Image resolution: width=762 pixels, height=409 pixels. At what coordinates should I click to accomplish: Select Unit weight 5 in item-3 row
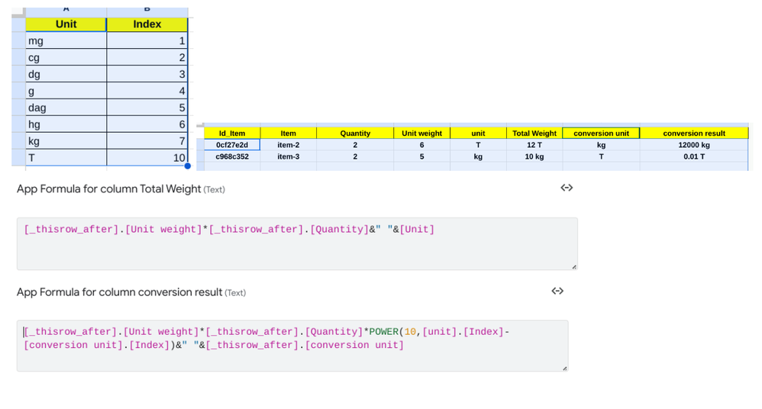click(x=421, y=156)
